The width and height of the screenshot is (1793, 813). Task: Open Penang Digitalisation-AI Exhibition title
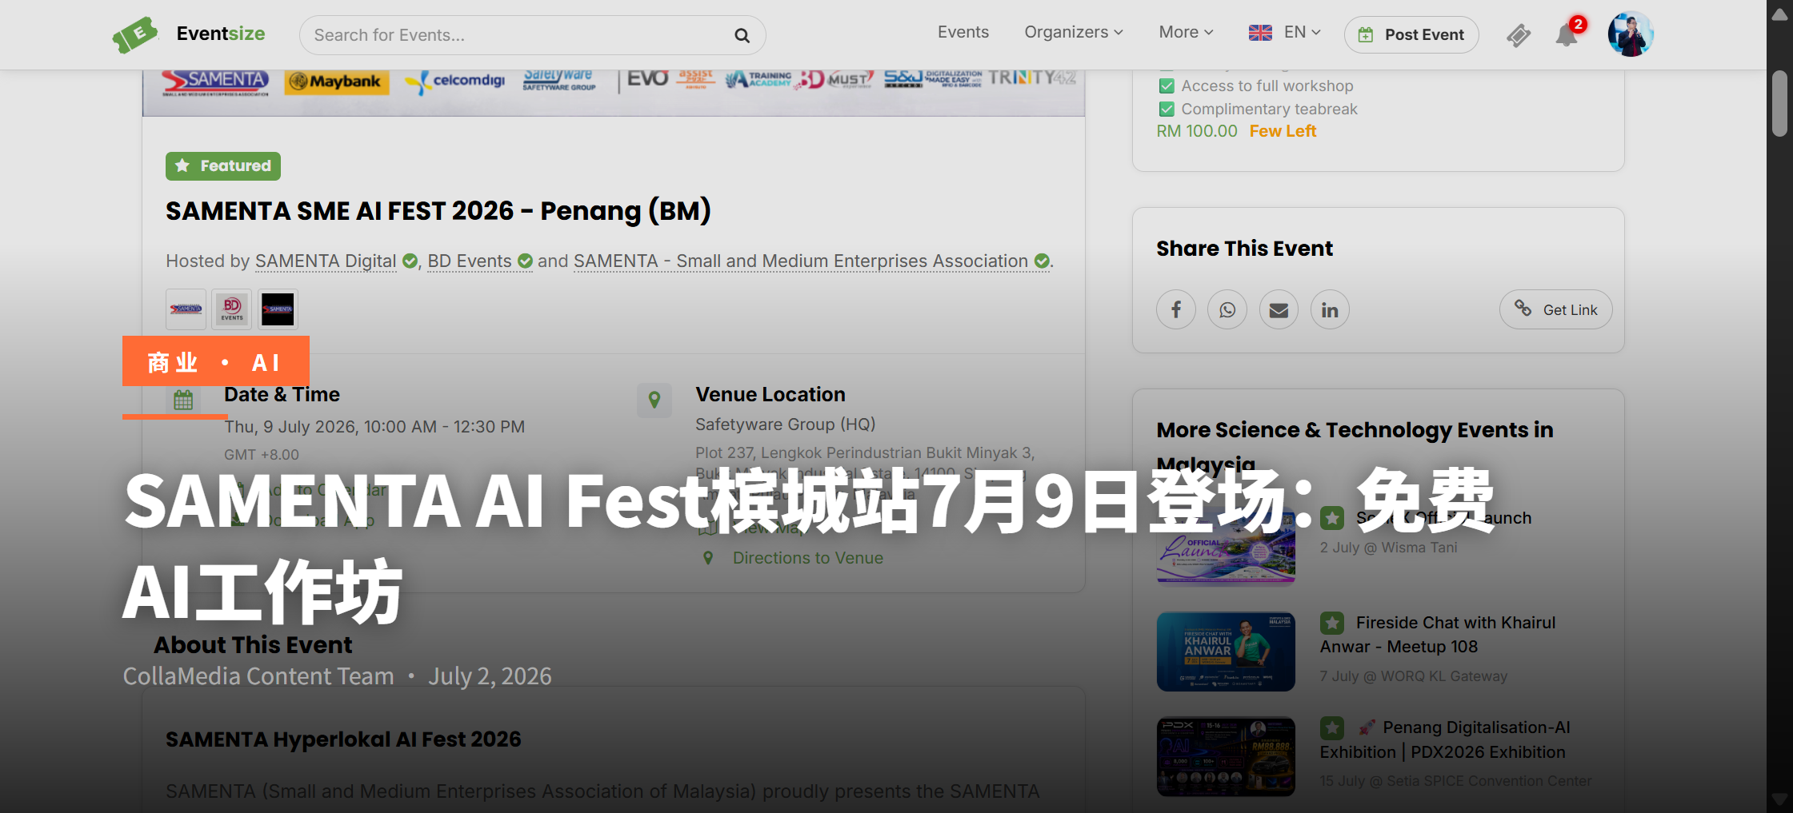click(1445, 739)
